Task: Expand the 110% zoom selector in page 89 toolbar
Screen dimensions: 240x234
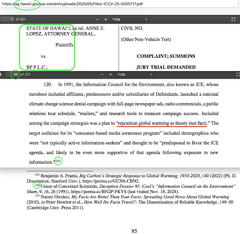Action: pyautogui.click(x=135, y=75)
